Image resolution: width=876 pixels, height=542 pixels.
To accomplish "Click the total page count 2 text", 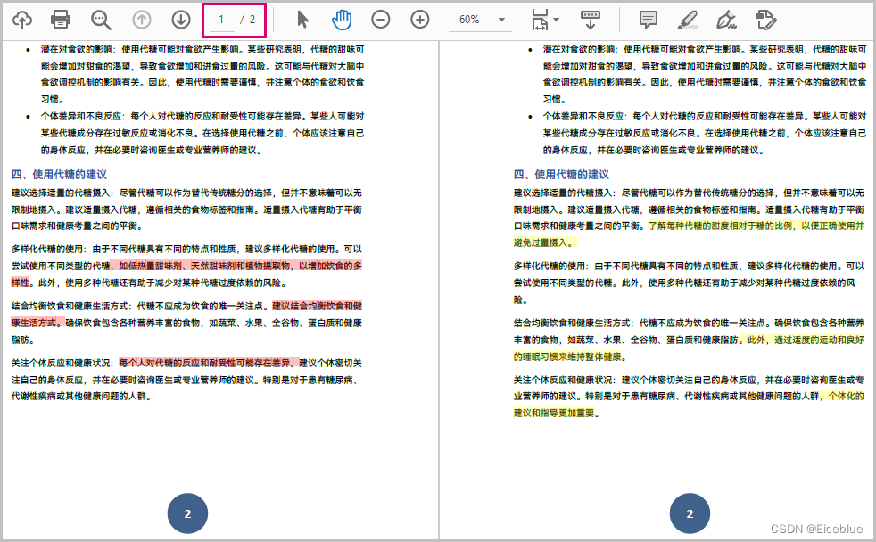I will pyautogui.click(x=252, y=20).
